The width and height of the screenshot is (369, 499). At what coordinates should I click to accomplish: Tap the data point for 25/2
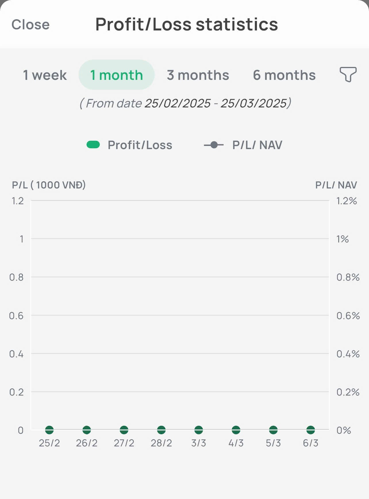coord(49,430)
